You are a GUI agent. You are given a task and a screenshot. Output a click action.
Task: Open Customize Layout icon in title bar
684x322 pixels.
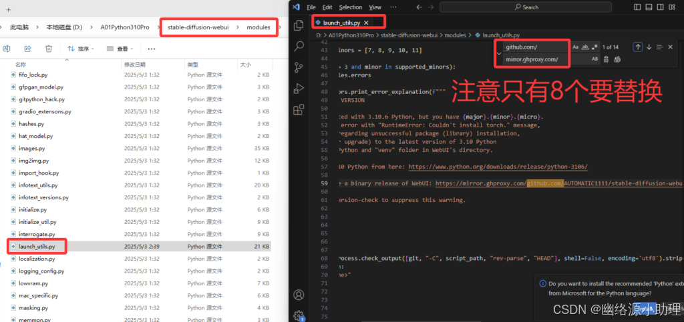pos(671,7)
